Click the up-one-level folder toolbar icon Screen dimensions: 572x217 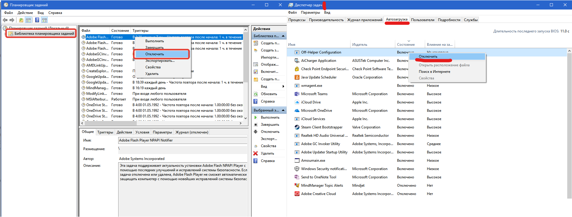coord(21,20)
